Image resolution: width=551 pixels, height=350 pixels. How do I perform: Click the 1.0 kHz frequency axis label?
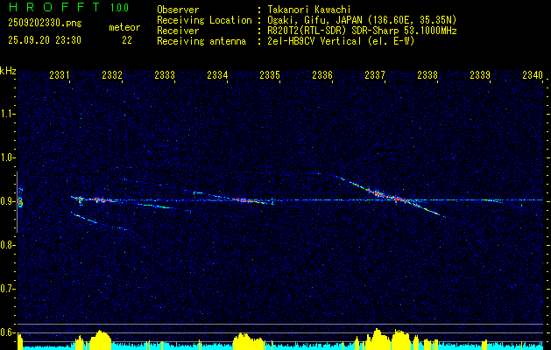coord(8,157)
